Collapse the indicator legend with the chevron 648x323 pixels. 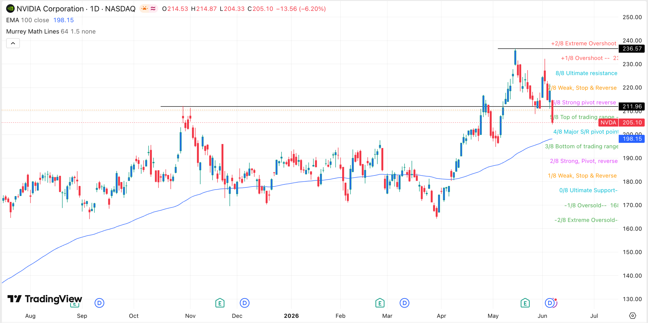tap(13, 43)
